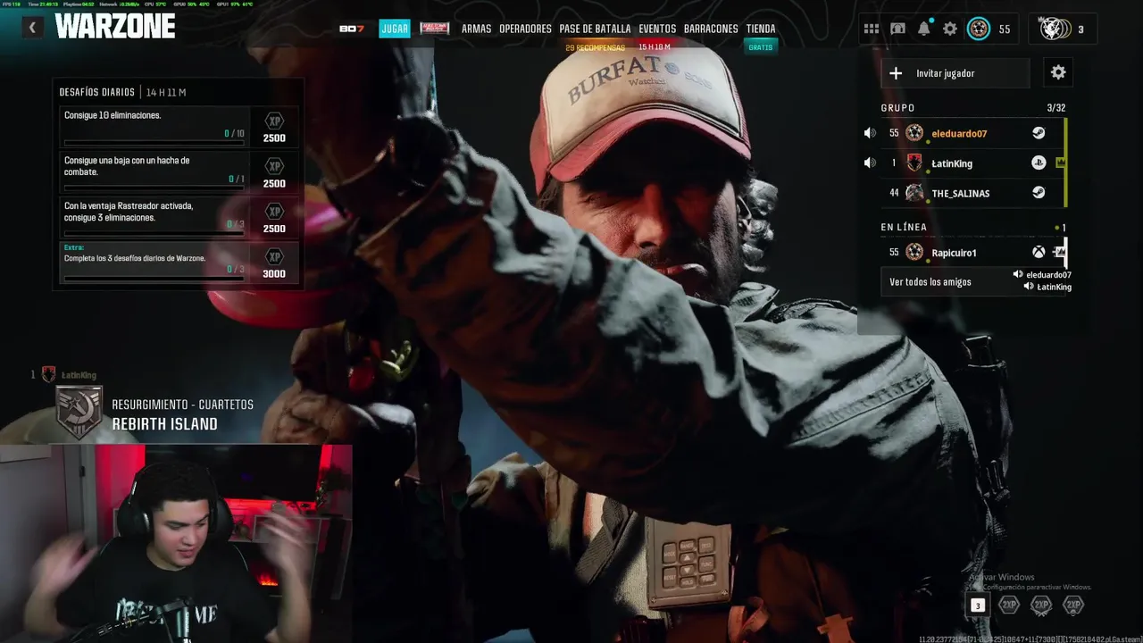This screenshot has height=643, width=1143.
Task: Click eleduardo07's rank emblem
Action: pos(914,133)
